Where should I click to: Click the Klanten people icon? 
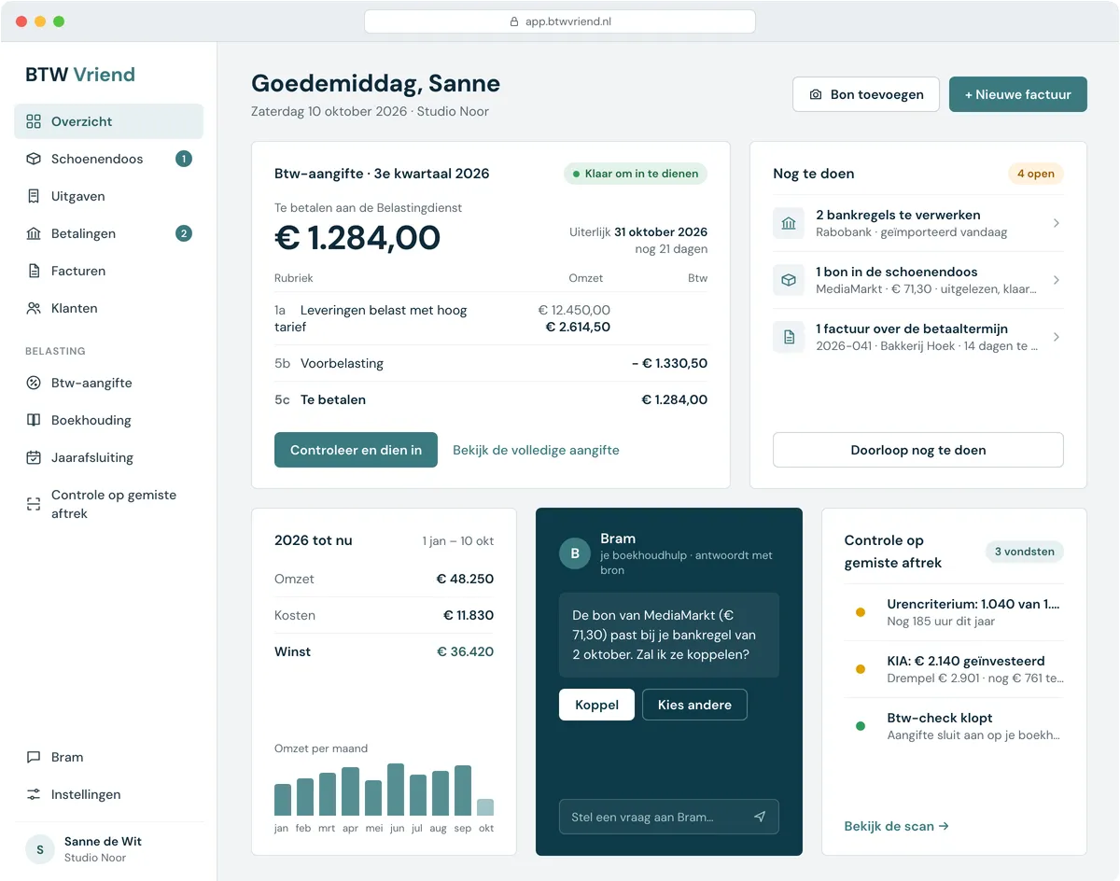coord(34,308)
